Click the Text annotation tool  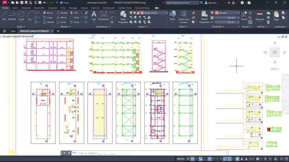(x=94, y=16)
